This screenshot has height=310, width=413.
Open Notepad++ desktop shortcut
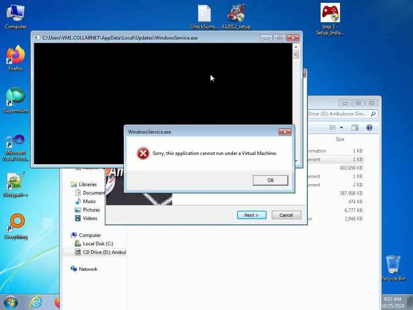[x=16, y=184]
